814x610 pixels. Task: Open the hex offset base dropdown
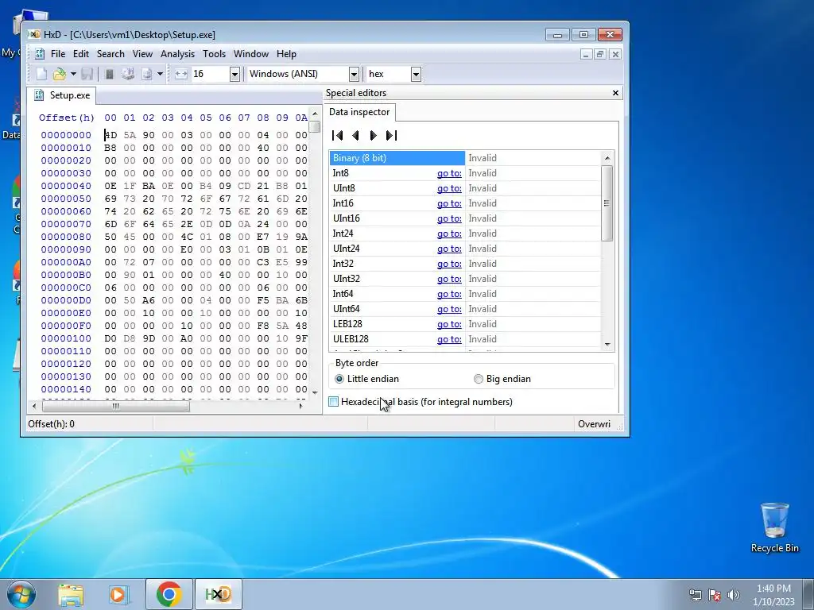[x=416, y=74]
